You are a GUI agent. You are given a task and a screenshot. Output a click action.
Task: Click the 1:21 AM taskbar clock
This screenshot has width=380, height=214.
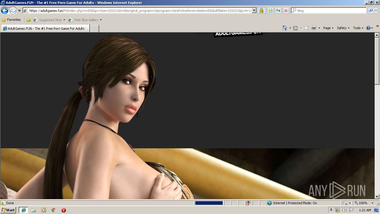coord(365,210)
